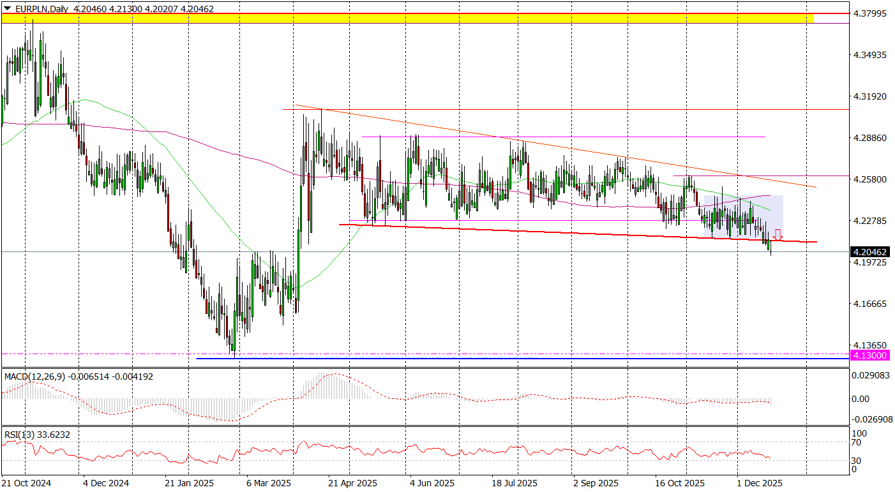Click the current price label 4.20462

[869, 252]
